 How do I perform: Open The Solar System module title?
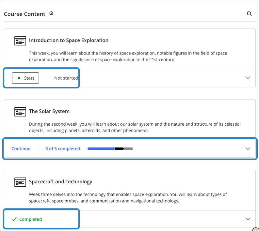pyautogui.click(x=49, y=111)
